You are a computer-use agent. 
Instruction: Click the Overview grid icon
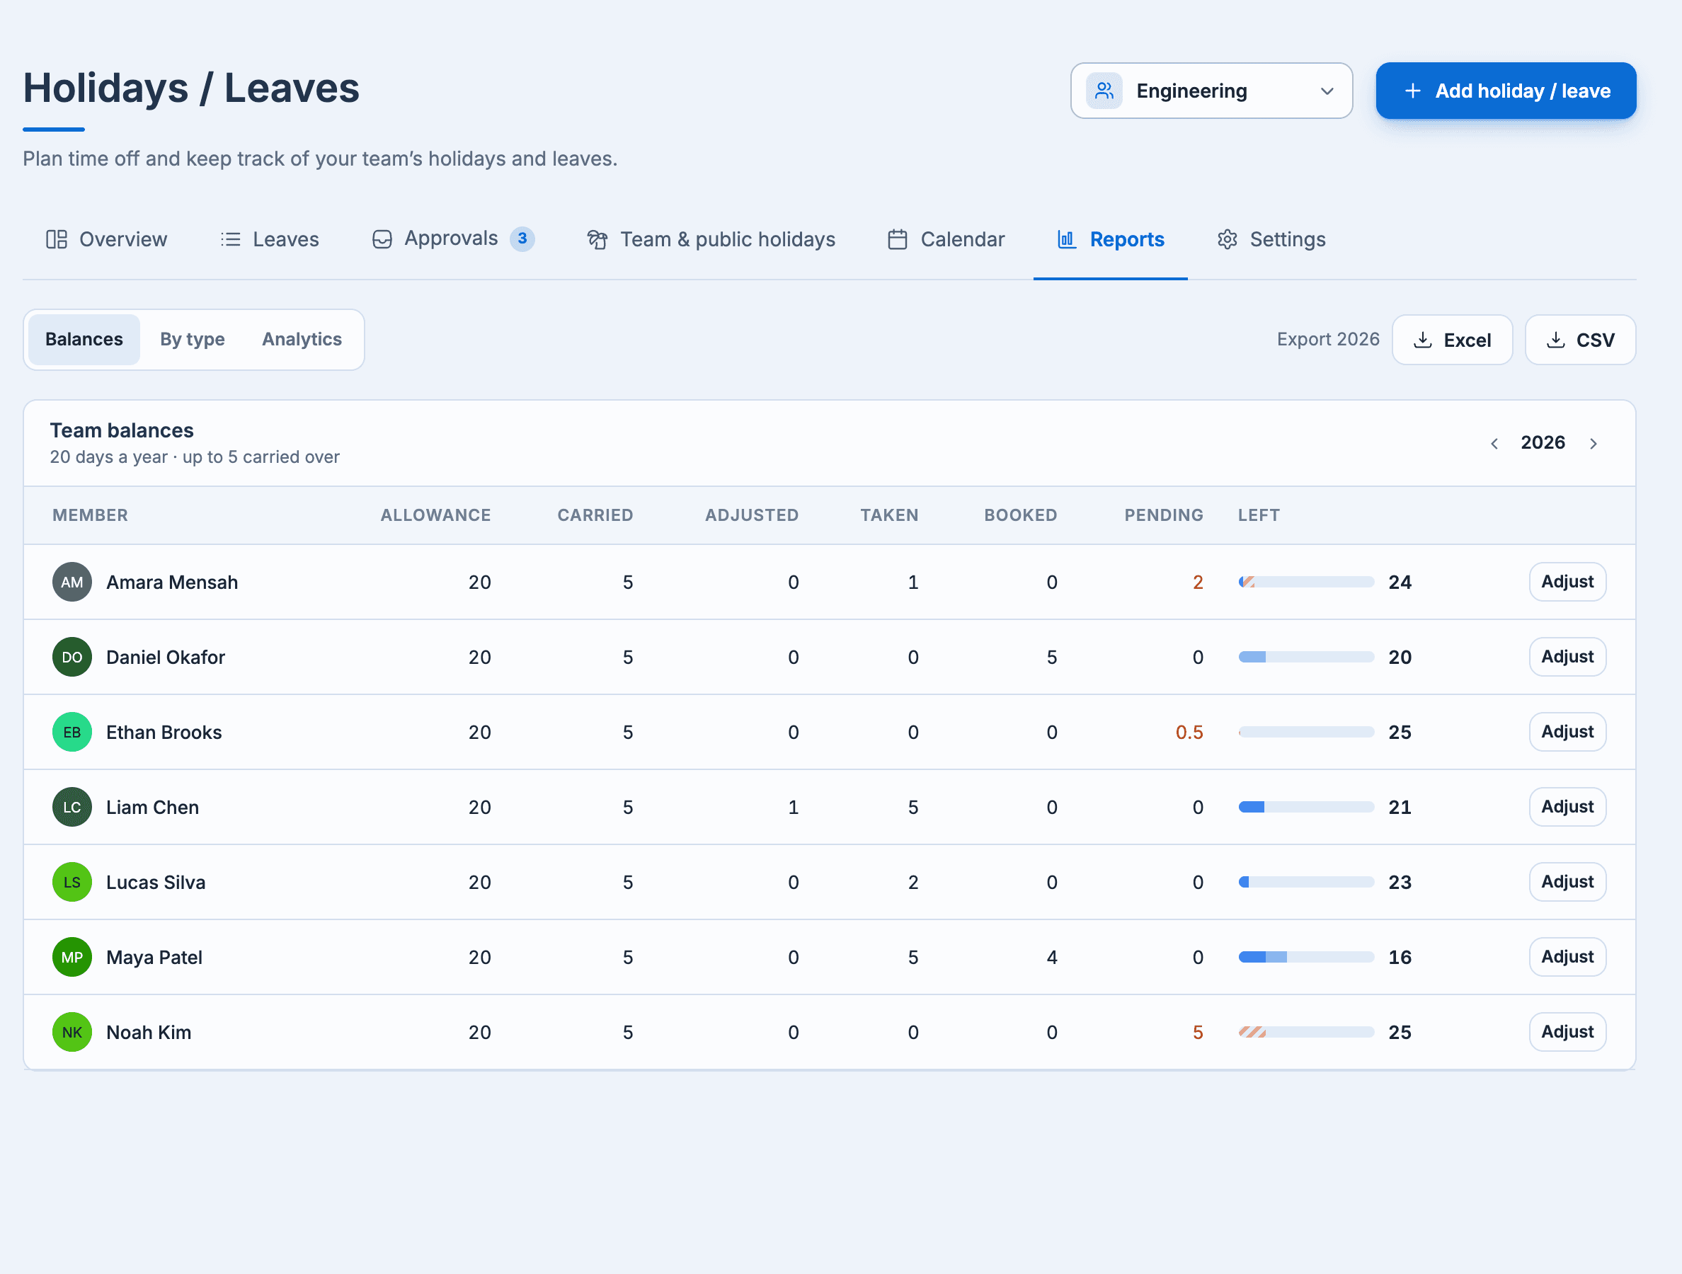tap(56, 239)
